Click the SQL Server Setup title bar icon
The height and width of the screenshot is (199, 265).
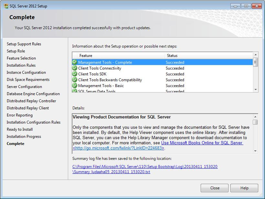6,6
